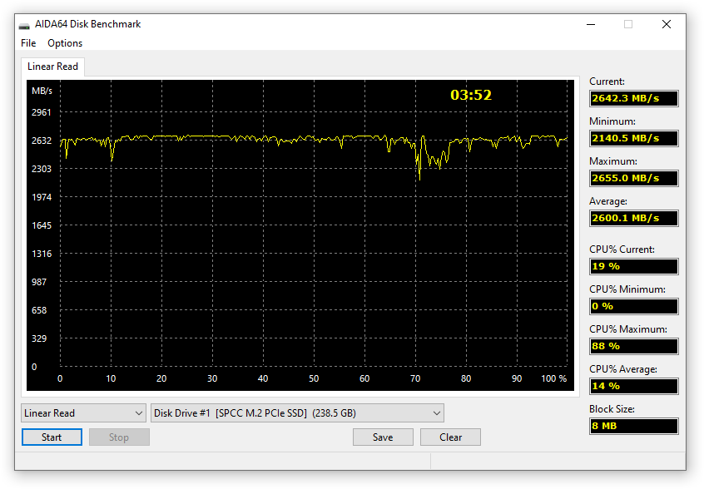Minimize the AIDA64 Disk Benchmark window
The image size is (704, 489).
pos(590,25)
